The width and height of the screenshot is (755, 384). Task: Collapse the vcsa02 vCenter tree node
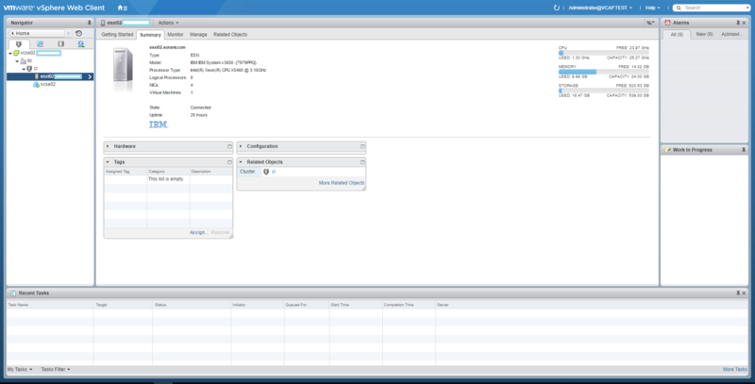10,54
